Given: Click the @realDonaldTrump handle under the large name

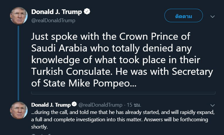Looking at the screenshot, I should click(x=53, y=20).
